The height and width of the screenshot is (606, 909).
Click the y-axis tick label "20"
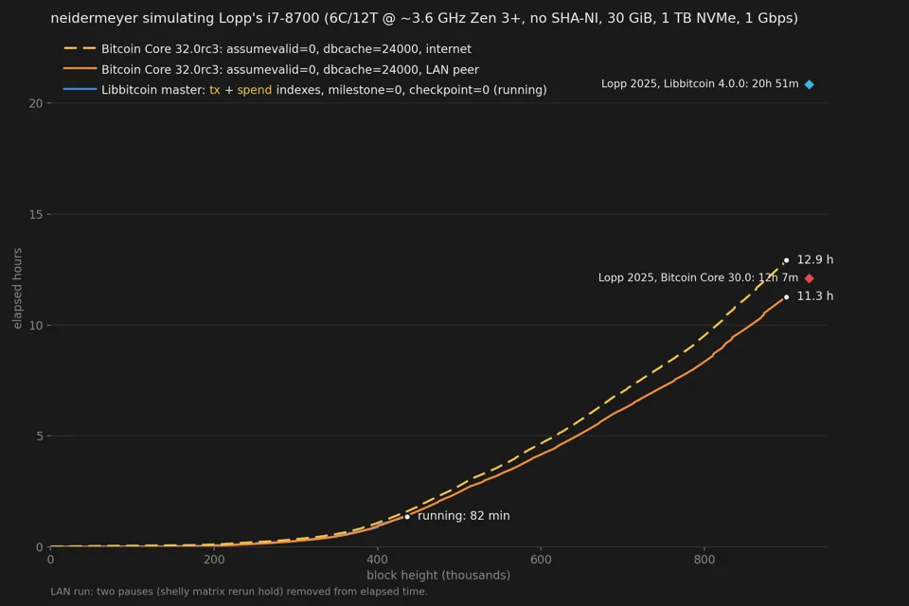pos(36,103)
